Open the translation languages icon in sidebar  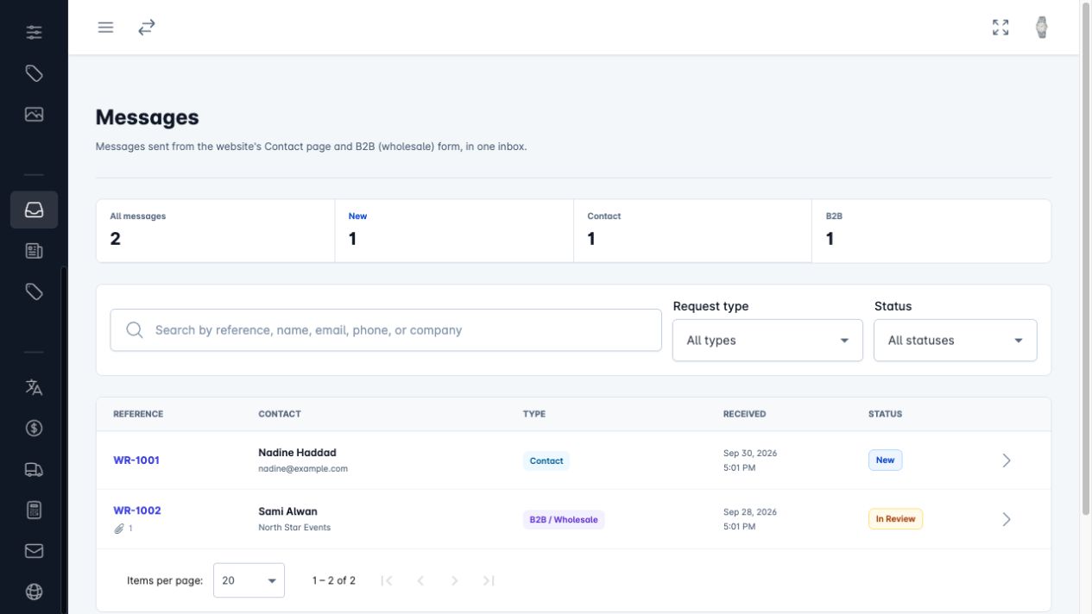tap(34, 387)
